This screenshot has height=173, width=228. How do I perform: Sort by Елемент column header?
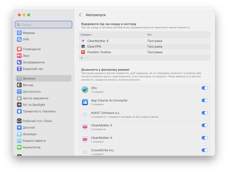[86, 35]
